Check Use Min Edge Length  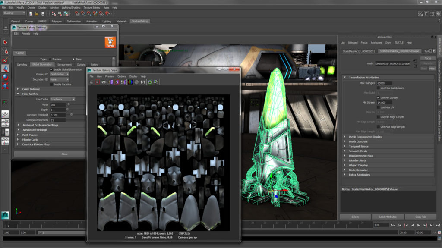tap(378, 117)
